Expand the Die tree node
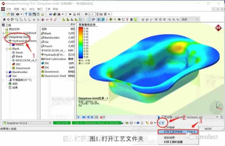This screenshot has width=225, height=146. point(7,76)
